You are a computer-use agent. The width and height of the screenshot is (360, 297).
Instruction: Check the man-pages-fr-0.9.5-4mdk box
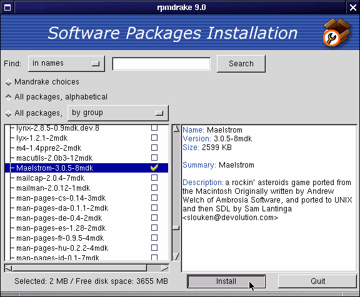[x=154, y=238]
